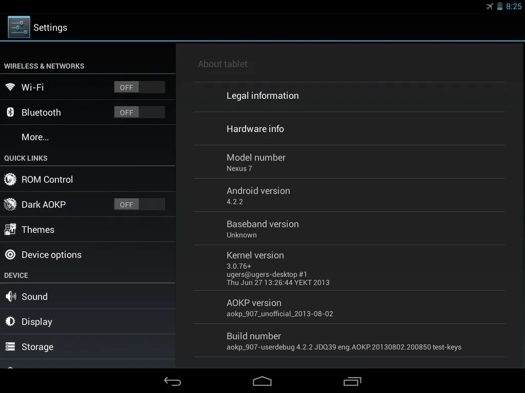Click the Wi-Fi signal icon
Viewport: 525px width, 393px height.
click(x=10, y=87)
